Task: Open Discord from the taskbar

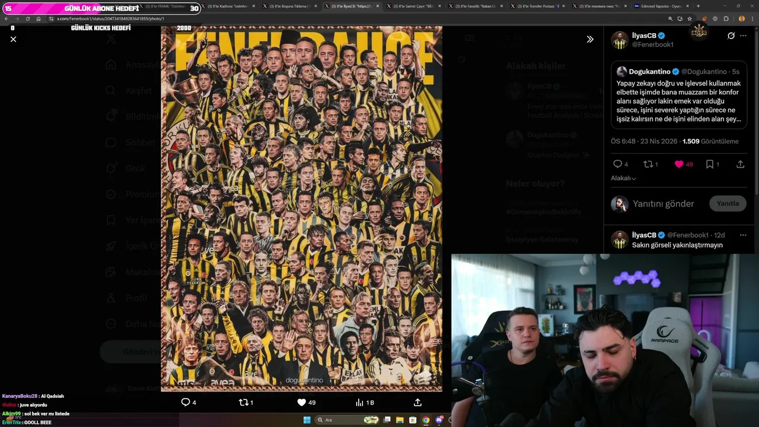Action: 439,420
